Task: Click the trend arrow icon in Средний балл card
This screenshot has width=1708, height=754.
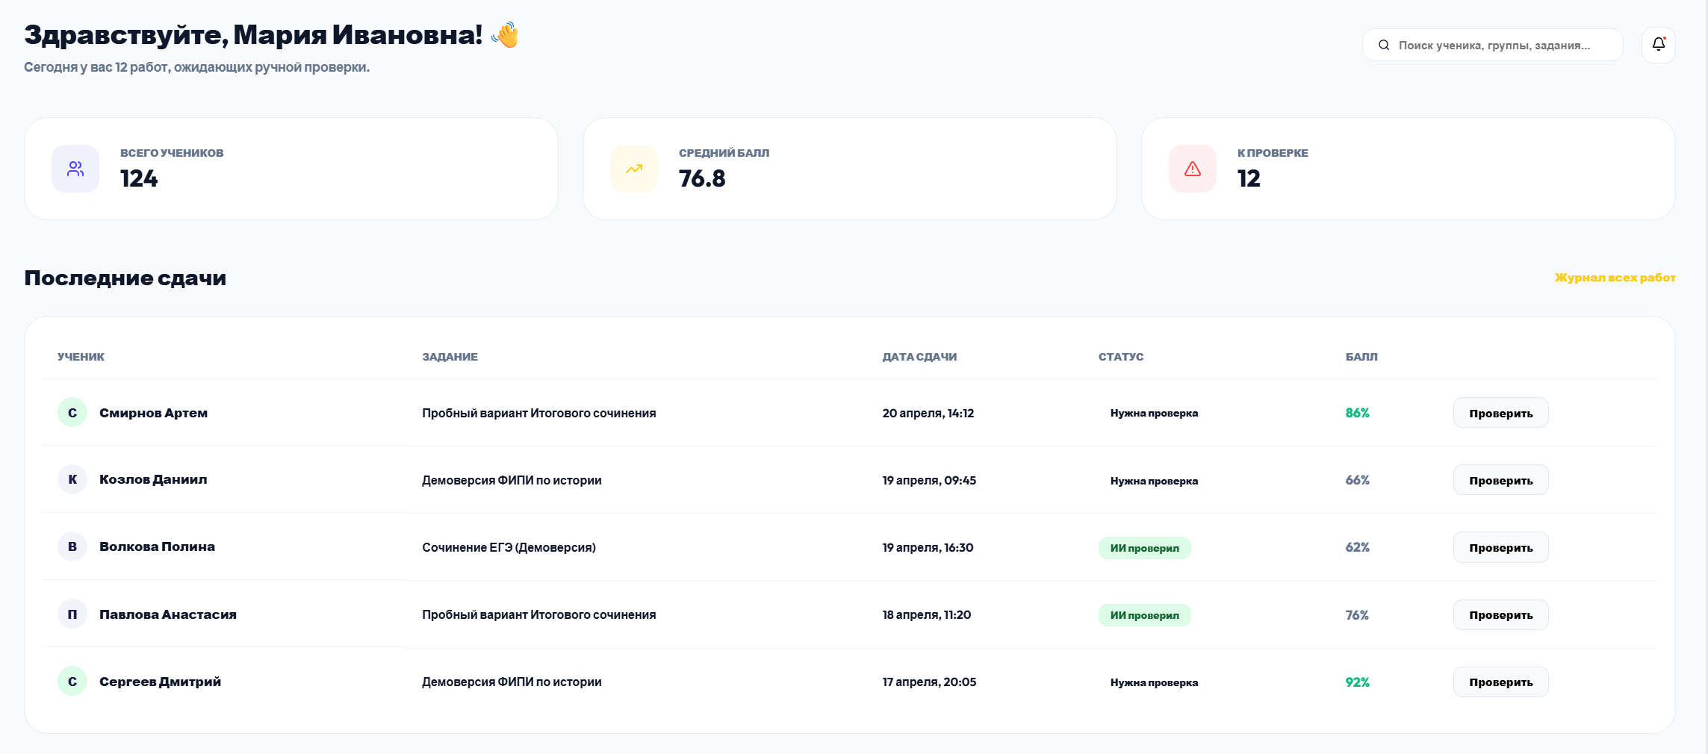Action: click(634, 169)
